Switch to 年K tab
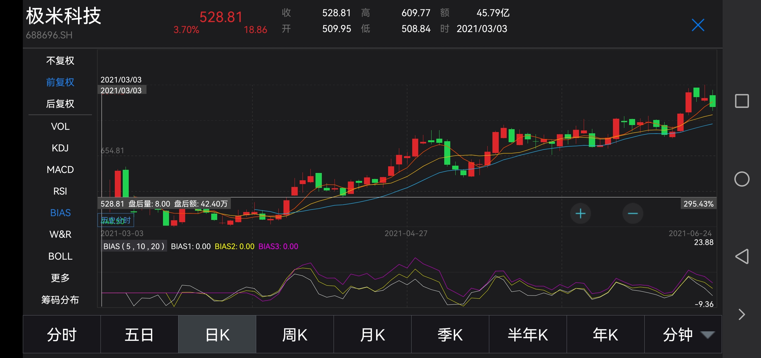Image resolution: width=761 pixels, height=358 pixels. [x=606, y=335]
